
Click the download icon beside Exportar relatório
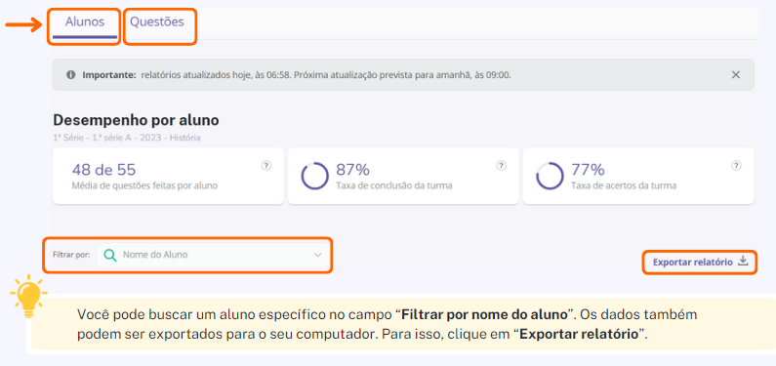click(x=743, y=262)
